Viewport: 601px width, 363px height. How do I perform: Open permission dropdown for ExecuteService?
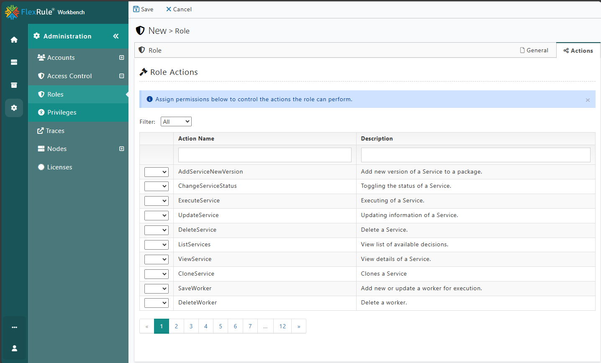point(157,201)
